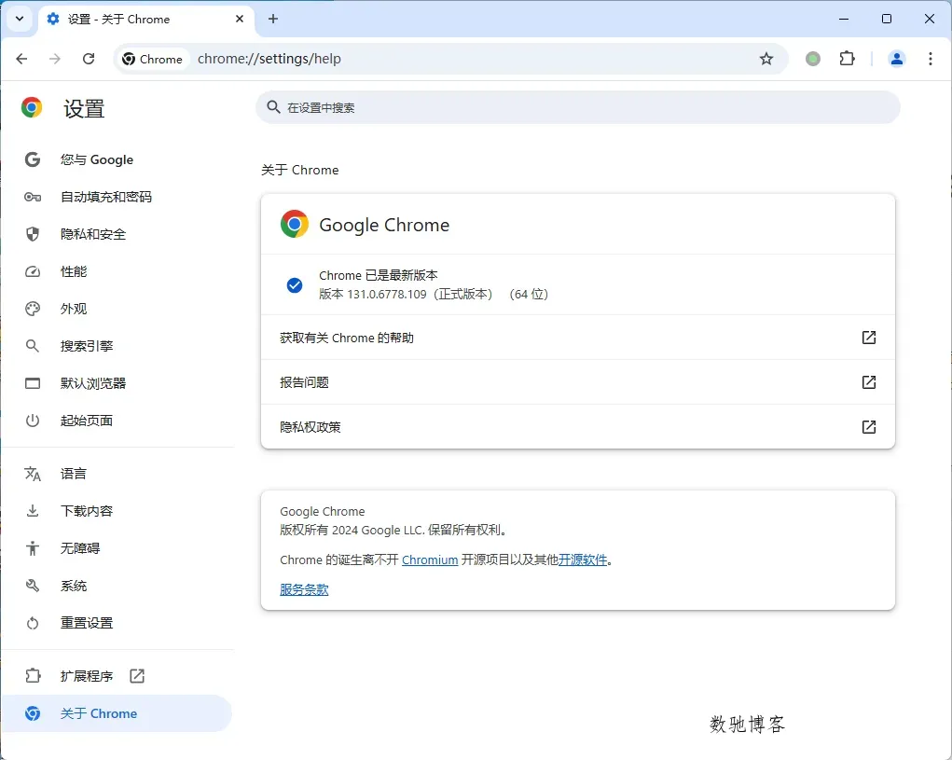Viewport: 952px width, 760px height.
Task: Go forward with the forward arrow
Action: [x=55, y=59]
